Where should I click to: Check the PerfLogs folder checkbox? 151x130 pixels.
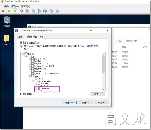[x=32, y=61]
